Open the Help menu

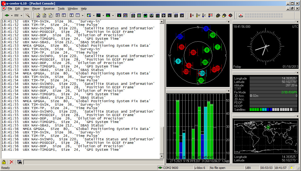click(84, 9)
